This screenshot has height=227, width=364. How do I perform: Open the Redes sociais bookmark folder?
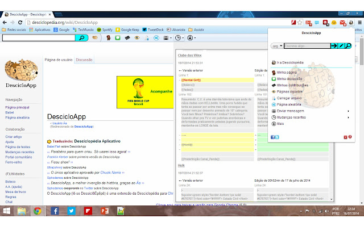pos(14,30)
